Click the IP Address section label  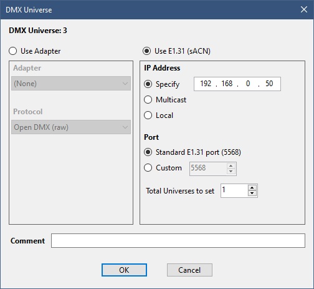click(x=162, y=68)
